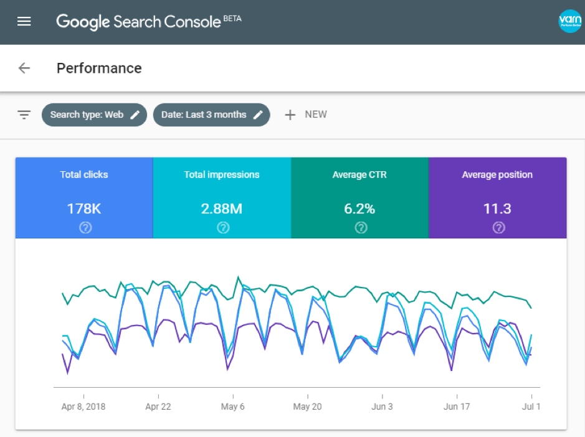Click the Apr 22 axis label
585x437 pixels.
point(158,406)
